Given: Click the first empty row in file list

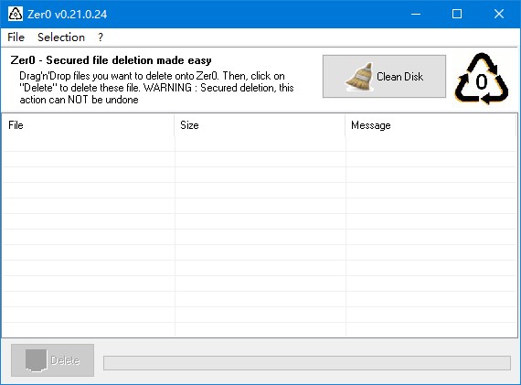Looking at the screenshot, I should tap(260, 144).
